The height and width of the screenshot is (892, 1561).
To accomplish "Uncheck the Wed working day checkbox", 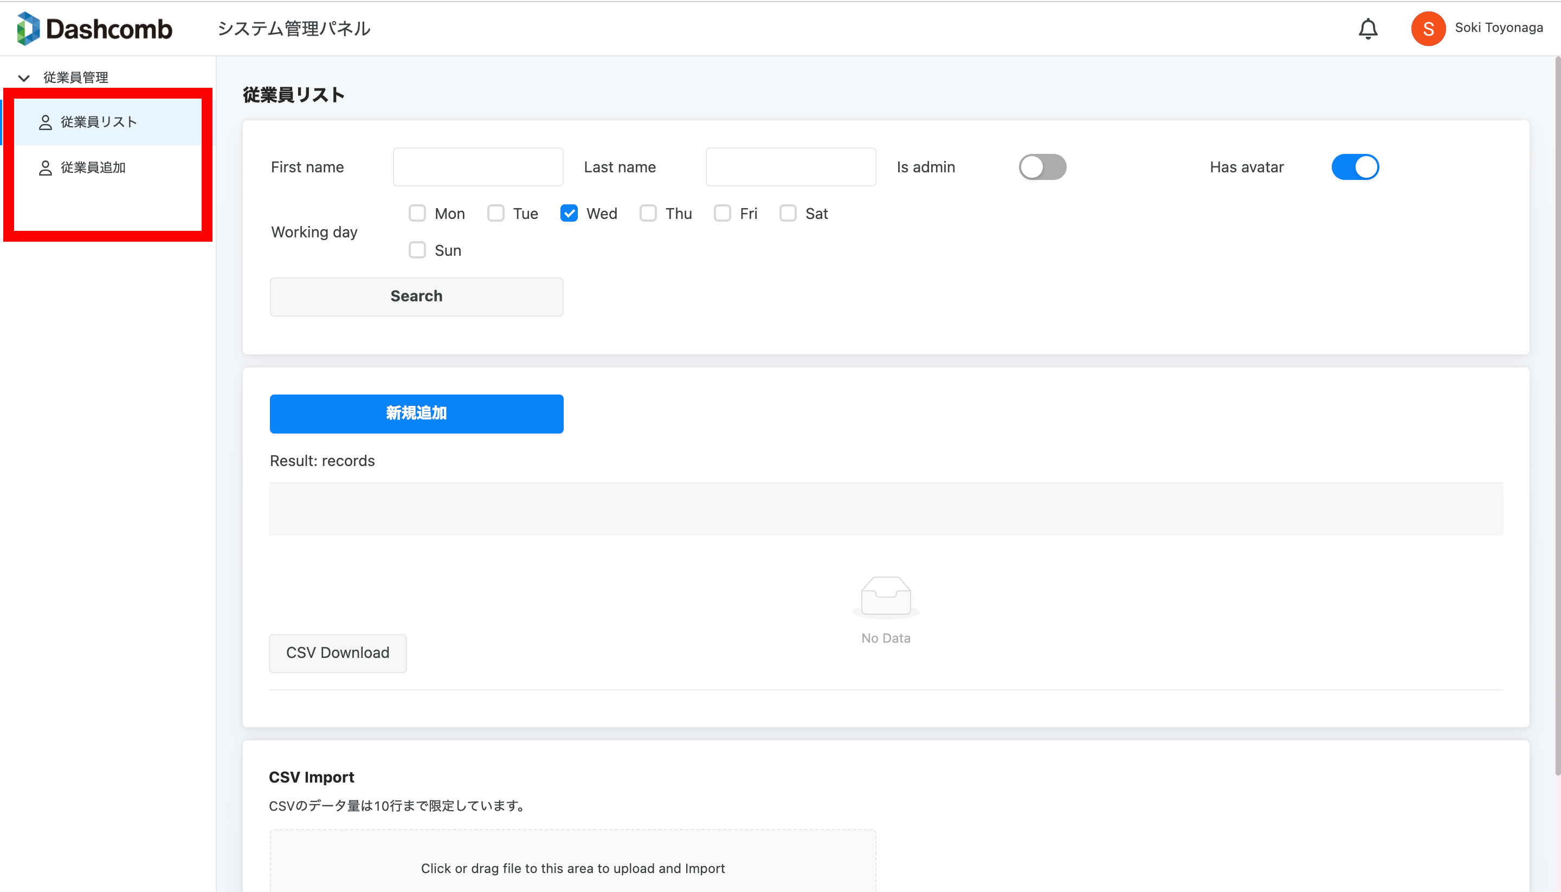I will click(x=569, y=213).
